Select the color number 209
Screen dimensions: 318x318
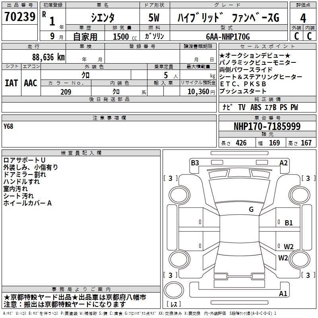click(x=66, y=92)
